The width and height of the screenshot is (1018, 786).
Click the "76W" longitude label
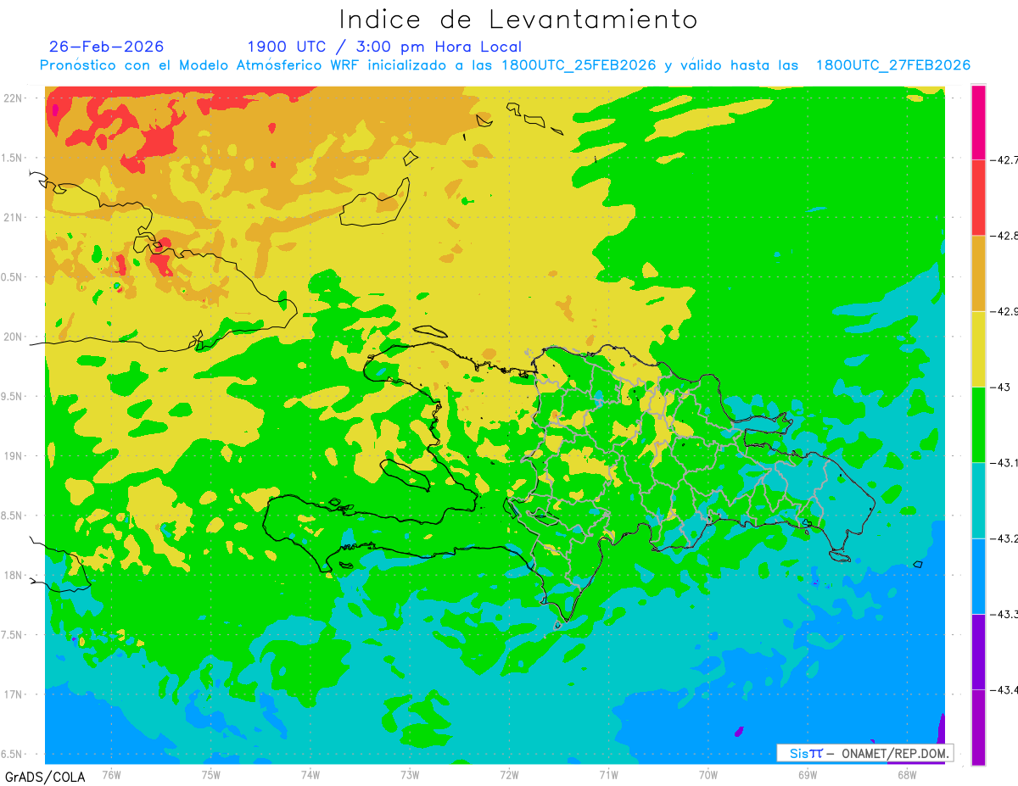click(x=111, y=774)
